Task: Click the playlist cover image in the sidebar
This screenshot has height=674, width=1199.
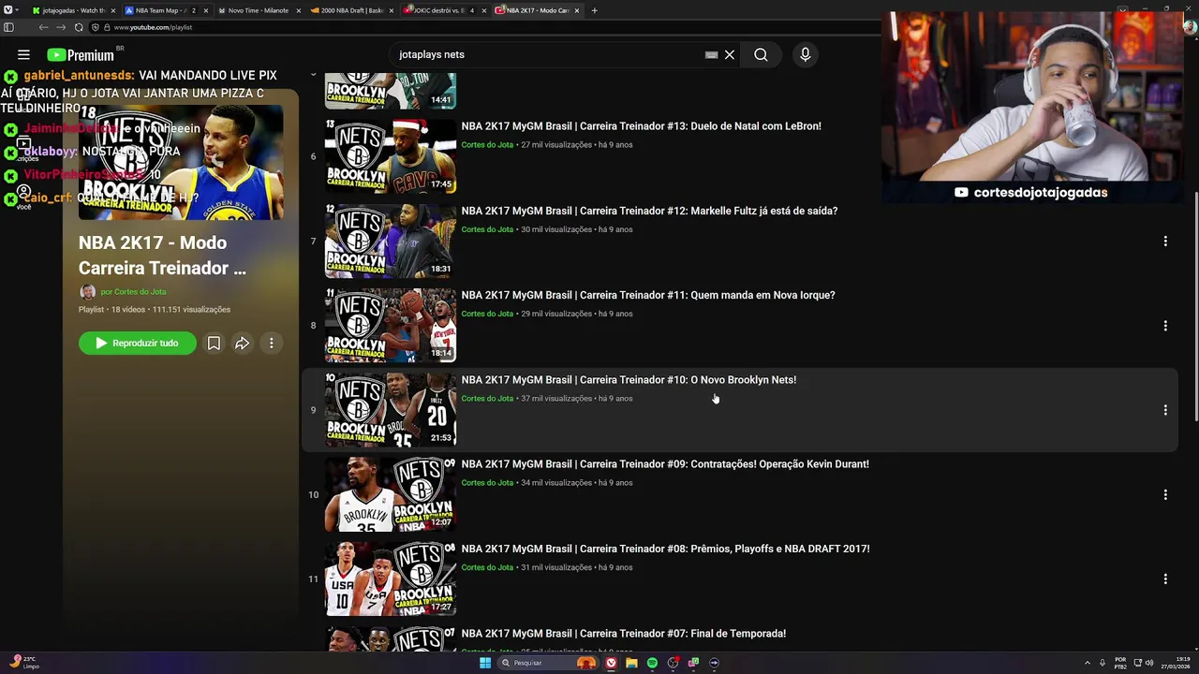Action: (x=181, y=162)
